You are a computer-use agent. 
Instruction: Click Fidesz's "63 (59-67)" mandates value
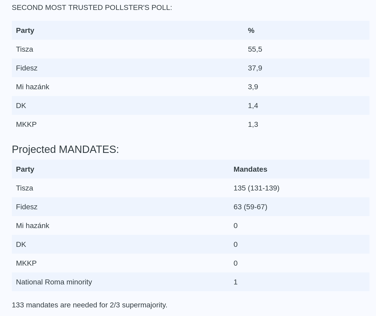pos(250,207)
